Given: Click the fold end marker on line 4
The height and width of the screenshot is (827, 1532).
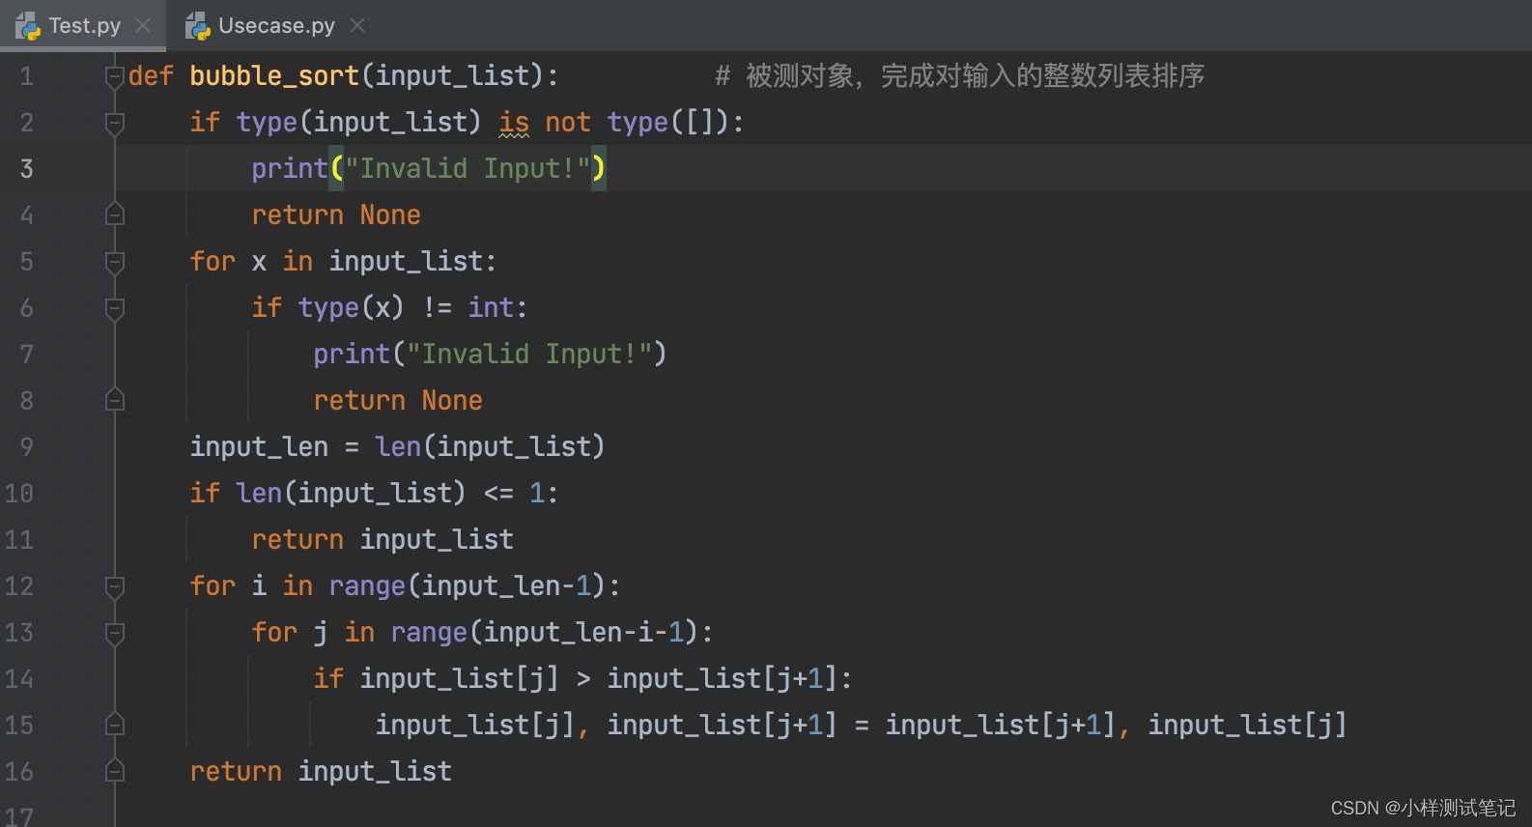Looking at the screenshot, I should 114,214.
